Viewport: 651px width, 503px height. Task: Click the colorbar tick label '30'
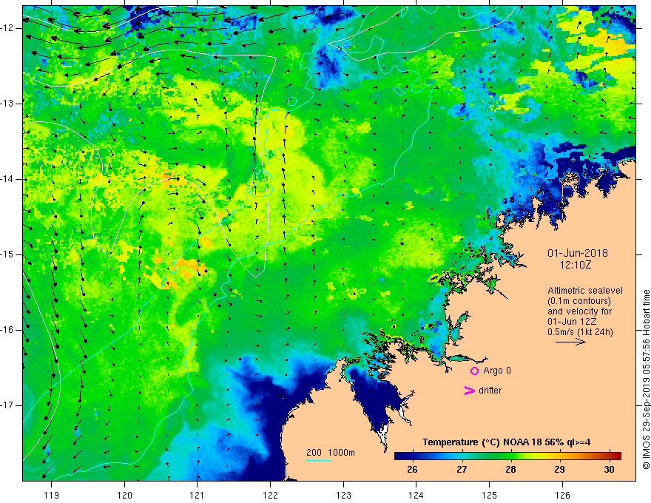(609, 470)
